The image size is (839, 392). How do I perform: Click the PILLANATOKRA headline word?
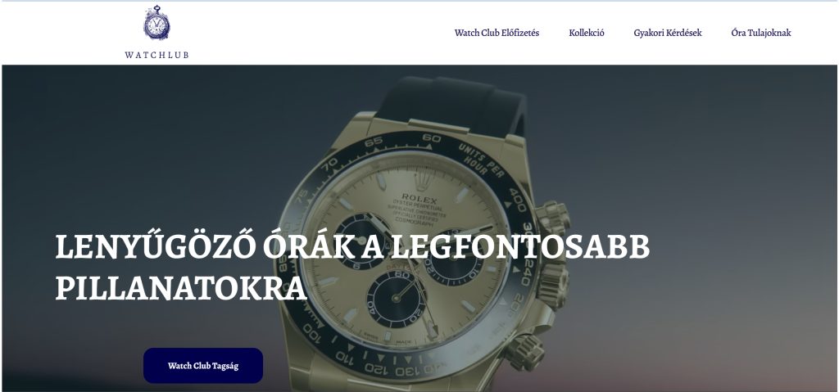(x=181, y=289)
